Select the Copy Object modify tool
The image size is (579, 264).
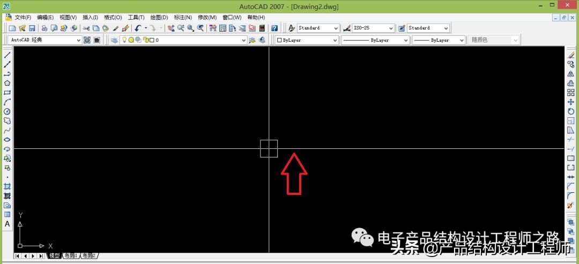571,64
